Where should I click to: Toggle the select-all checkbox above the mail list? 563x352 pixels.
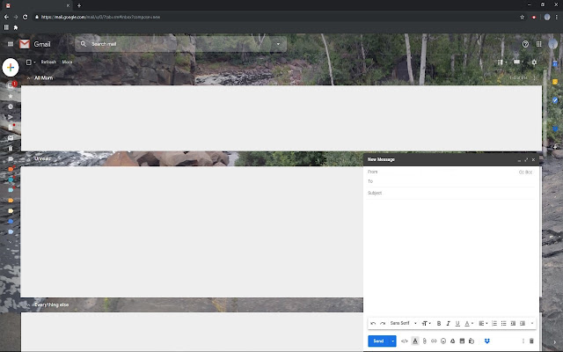(29, 62)
